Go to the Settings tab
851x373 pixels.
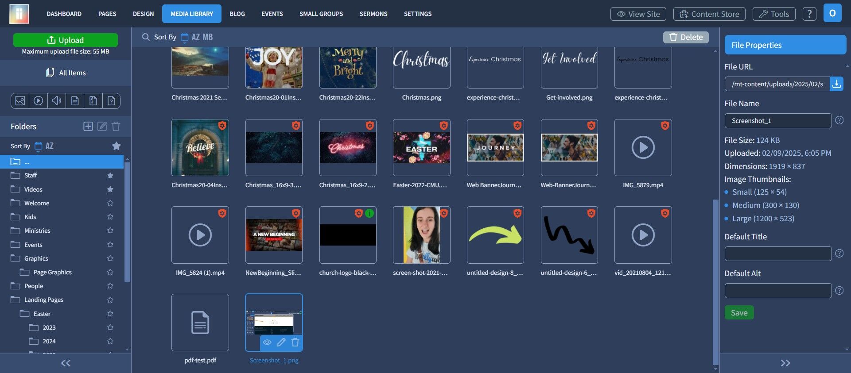(418, 14)
